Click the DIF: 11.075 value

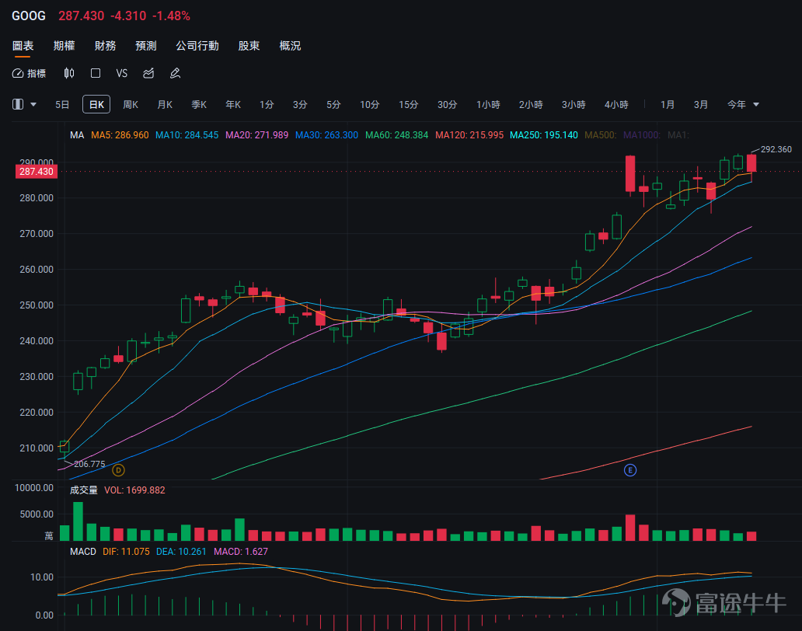pyautogui.click(x=126, y=551)
